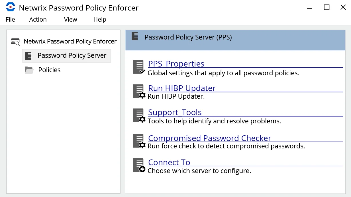Screen dimensions: 351x197
Task: Click the Compromised Password Checker icon
Action: [139, 141]
